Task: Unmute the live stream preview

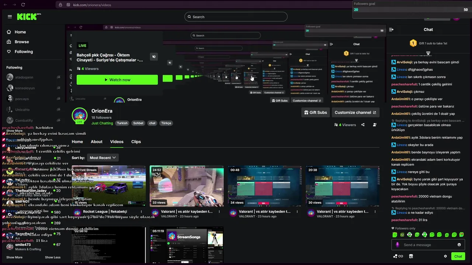Action: pyautogui.click(x=154, y=56)
